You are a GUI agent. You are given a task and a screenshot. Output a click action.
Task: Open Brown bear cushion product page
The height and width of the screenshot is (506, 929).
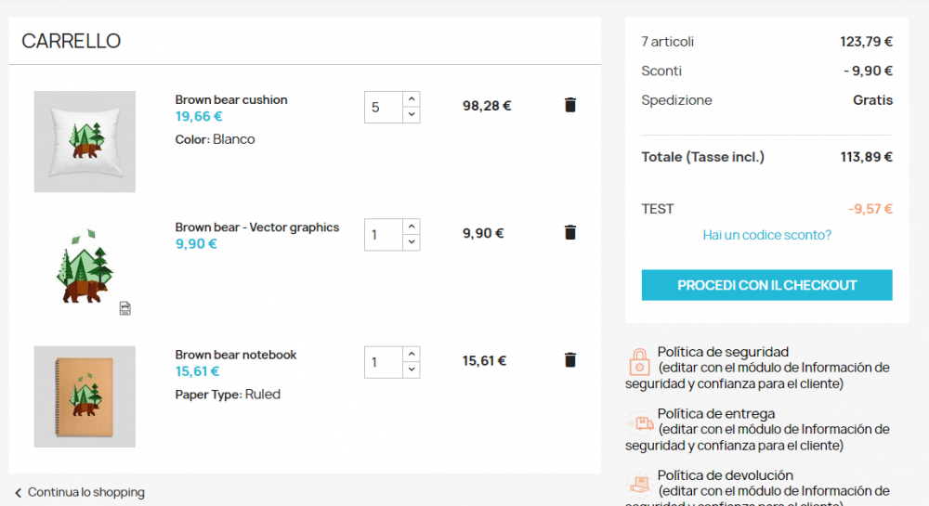[x=231, y=99]
